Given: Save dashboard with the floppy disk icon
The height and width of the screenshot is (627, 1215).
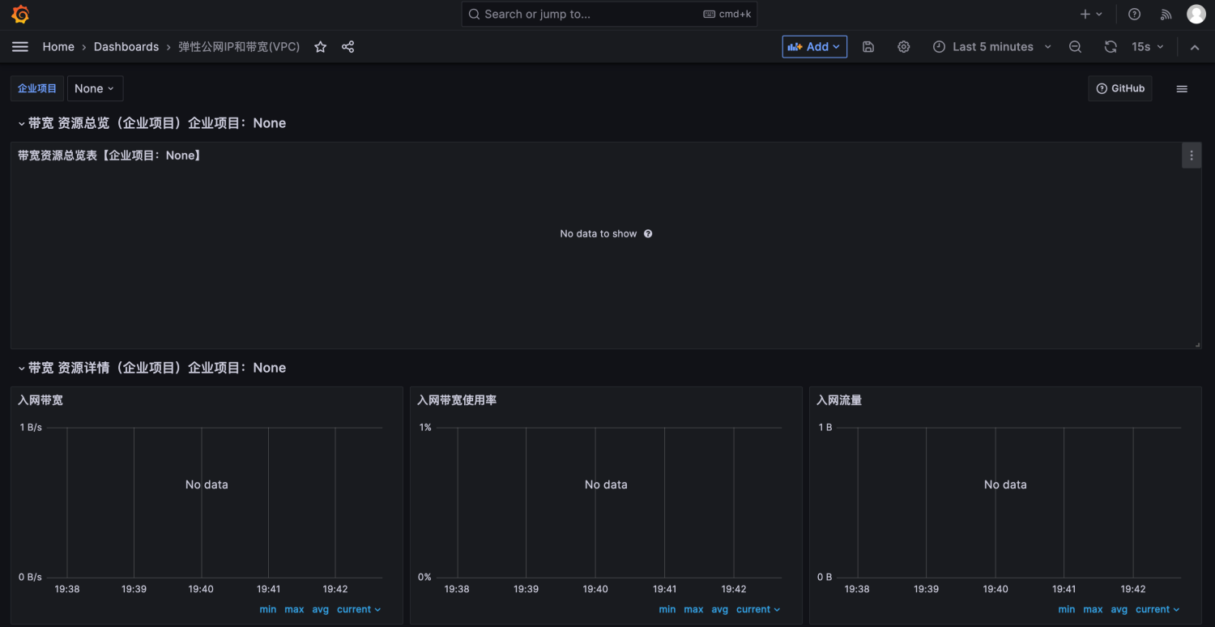Looking at the screenshot, I should point(868,47).
